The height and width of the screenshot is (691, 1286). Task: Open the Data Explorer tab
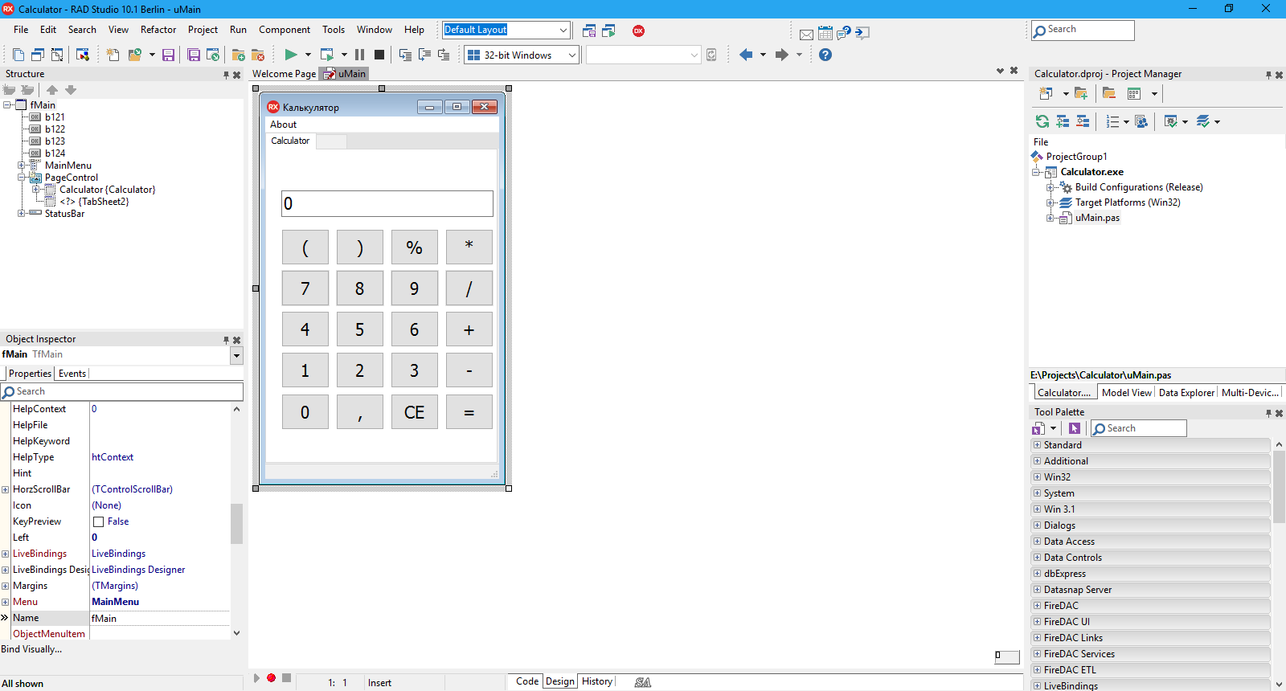(1186, 393)
